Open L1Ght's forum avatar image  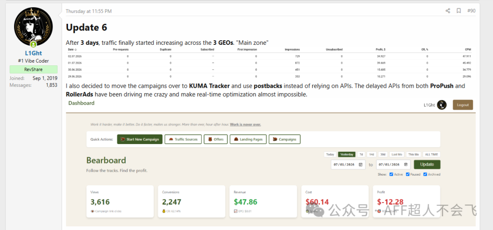point(34,27)
